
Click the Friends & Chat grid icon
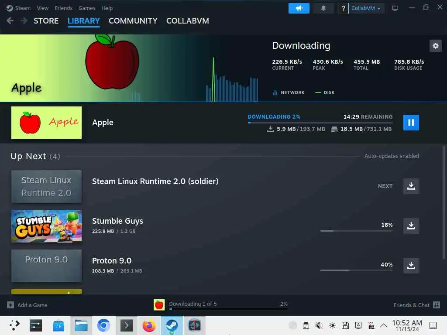click(436, 305)
